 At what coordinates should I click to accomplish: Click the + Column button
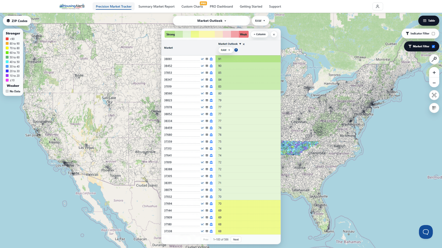pos(260,34)
